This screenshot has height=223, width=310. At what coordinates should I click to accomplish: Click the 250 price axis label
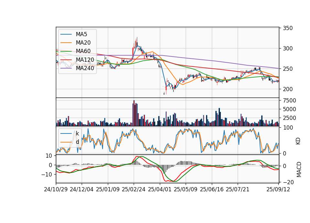tap(288, 69)
